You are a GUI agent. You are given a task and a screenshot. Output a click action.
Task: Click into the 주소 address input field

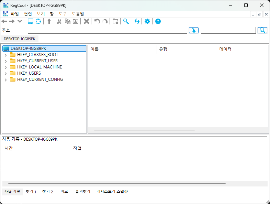108,30
